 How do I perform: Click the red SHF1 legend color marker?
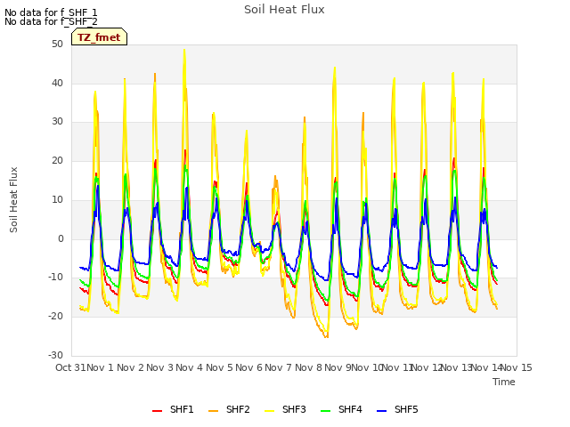pyautogui.click(x=157, y=411)
